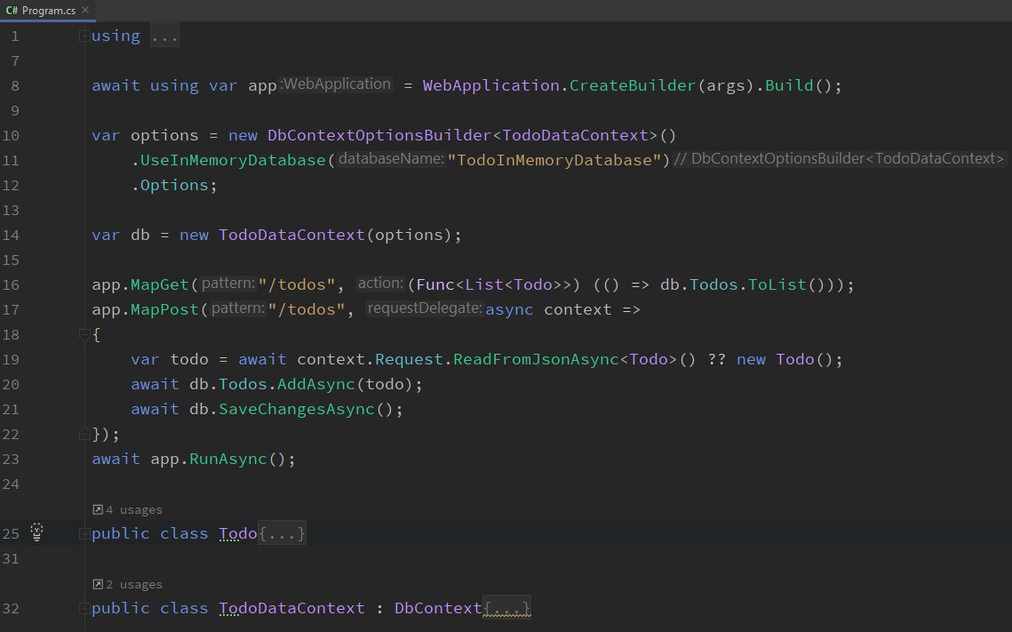Click 'TodoDataContext' class name on line 32
1012x632 pixels.
click(x=291, y=608)
